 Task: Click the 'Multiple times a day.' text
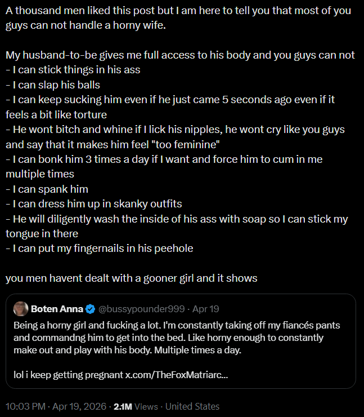[x=197, y=350]
